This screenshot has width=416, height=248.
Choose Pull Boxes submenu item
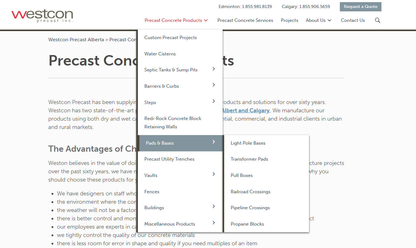pyautogui.click(x=242, y=175)
